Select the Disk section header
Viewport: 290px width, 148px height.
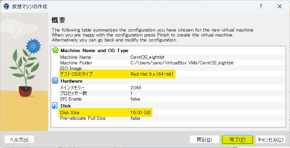click(66, 106)
